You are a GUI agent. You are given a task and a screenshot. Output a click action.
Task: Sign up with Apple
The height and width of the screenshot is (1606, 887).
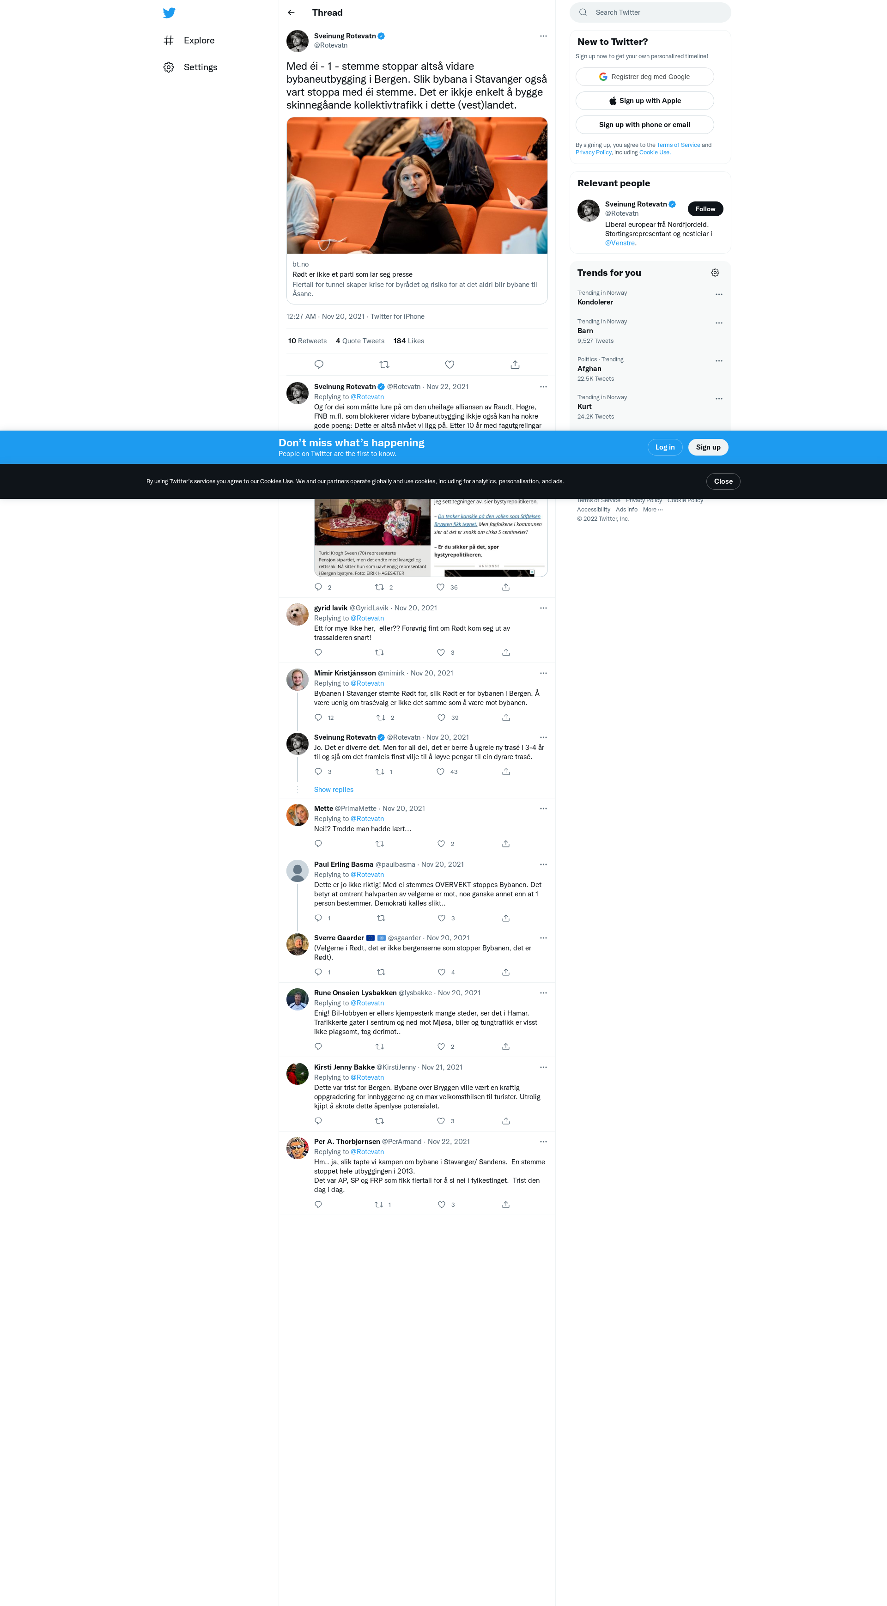[644, 101]
